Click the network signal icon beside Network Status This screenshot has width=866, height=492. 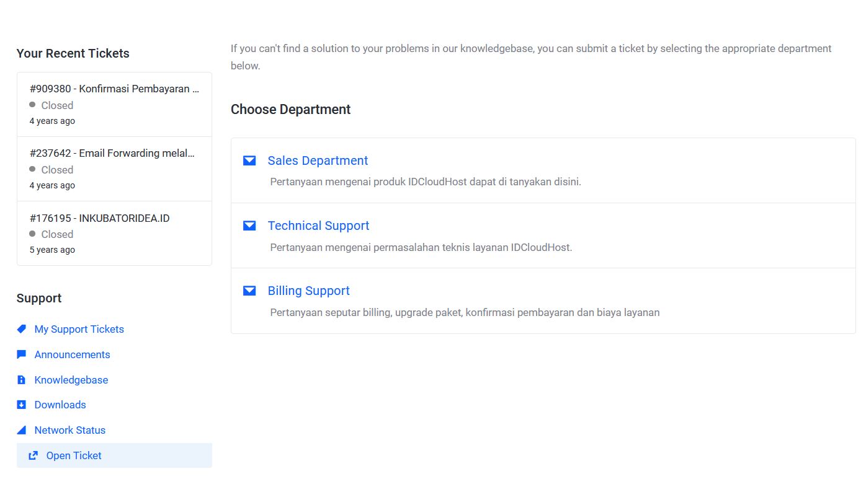pyautogui.click(x=20, y=429)
